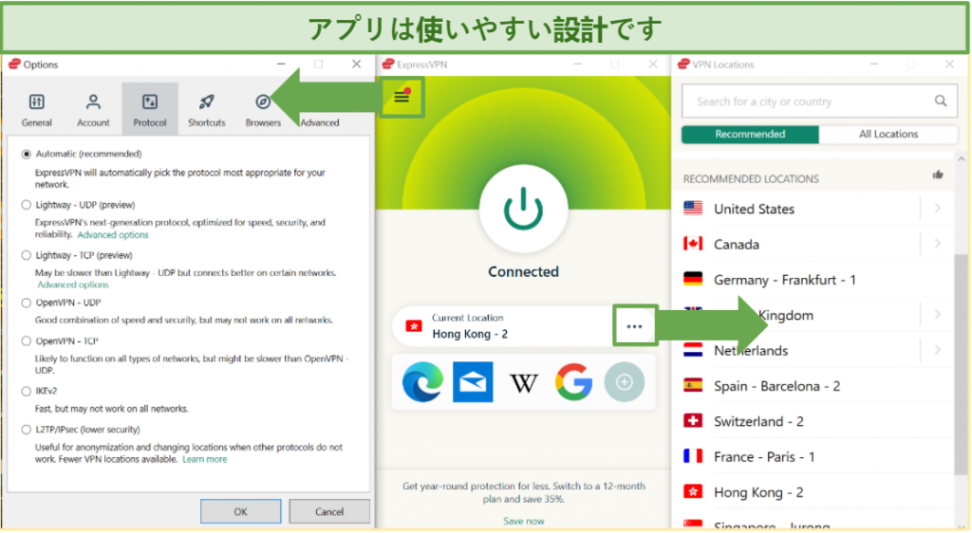Viewport: 972px width, 533px height.
Task: Expand United States city list
Action: click(x=937, y=209)
